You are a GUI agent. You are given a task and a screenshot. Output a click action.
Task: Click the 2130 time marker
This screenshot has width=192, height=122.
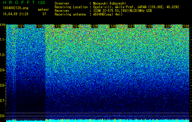(186, 26)
